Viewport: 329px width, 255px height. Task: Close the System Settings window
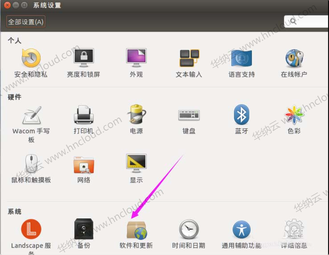coord(7,5)
